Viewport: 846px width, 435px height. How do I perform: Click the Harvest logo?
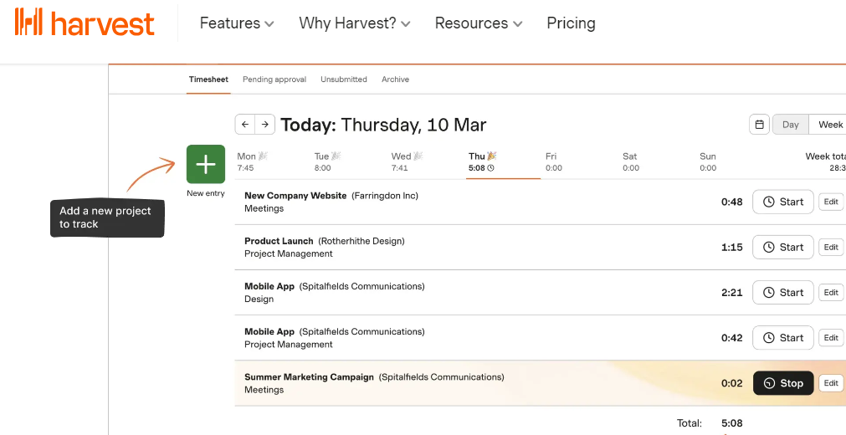click(85, 23)
